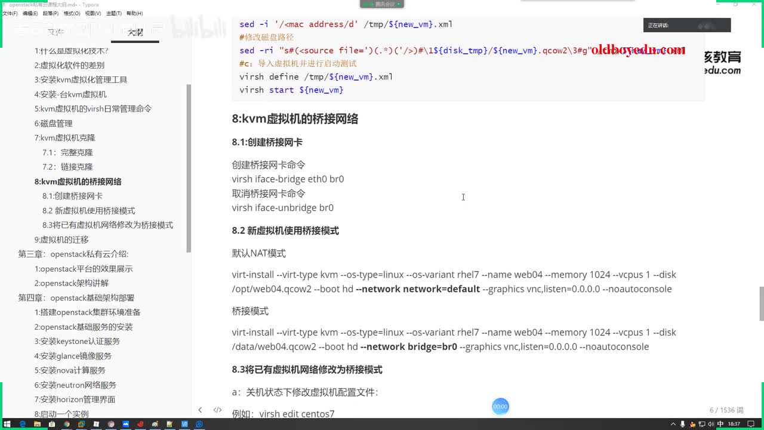Select outline item 7.1: 完整克隆
Image resolution: width=764 pixels, height=430 pixels.
pyautogui.click(x=67, y=152)
